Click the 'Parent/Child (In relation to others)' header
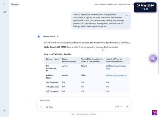Viewport: 159px width, 117px height. coord(92,60)
